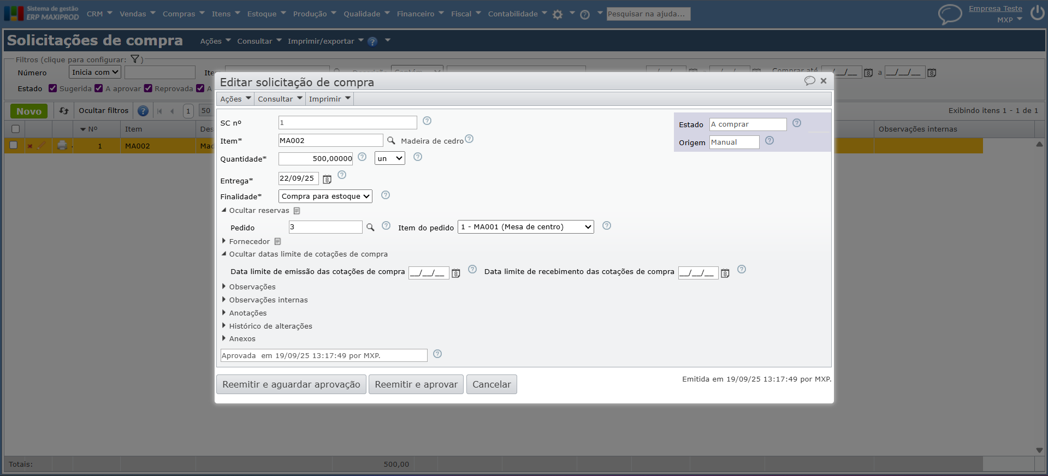This screenshot has width=1048, height=476.
Task: Click the item lookup magnifier next to MA002
Action: click(x=391, y=141)
